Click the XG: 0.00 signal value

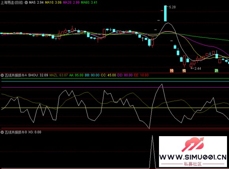pyautogui.click(x=35, y=132)
